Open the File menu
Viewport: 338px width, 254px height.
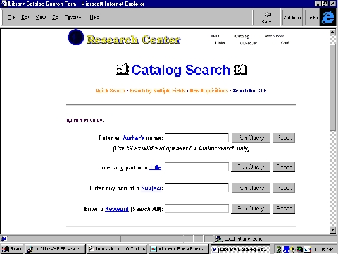11,17
